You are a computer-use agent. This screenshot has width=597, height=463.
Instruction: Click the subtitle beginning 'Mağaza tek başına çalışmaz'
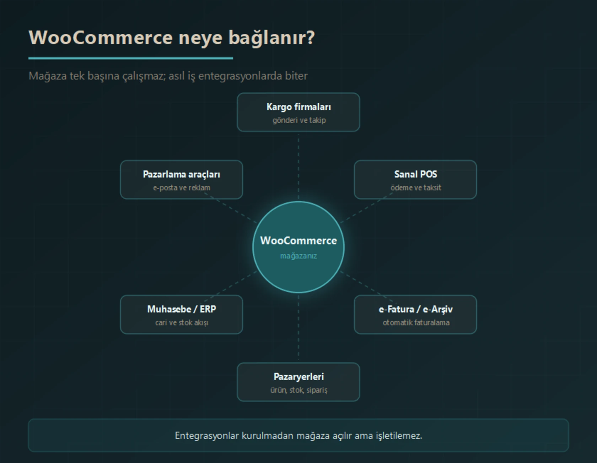click(x=168, y=76)
